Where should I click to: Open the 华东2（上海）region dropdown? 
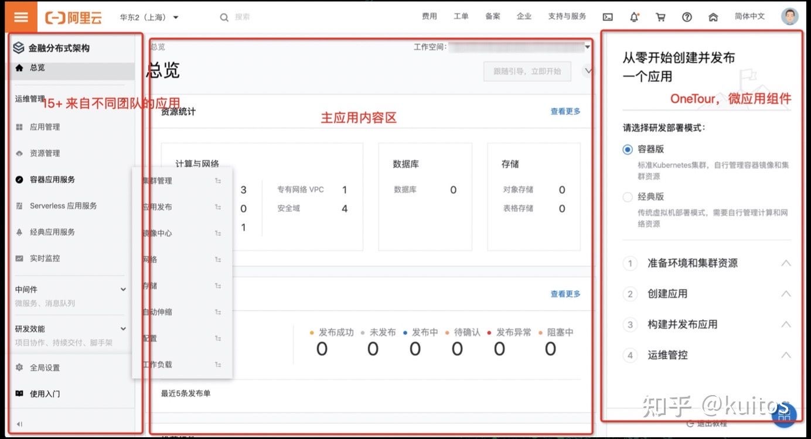click(149, 18)
